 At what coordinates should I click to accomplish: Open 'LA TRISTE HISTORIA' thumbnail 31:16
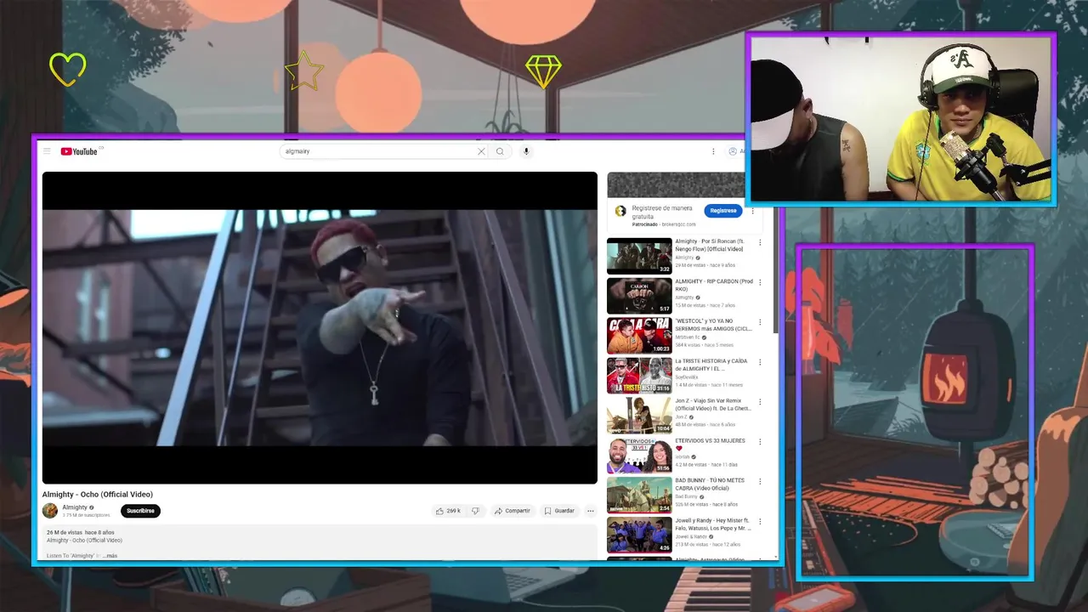point(639,376)
